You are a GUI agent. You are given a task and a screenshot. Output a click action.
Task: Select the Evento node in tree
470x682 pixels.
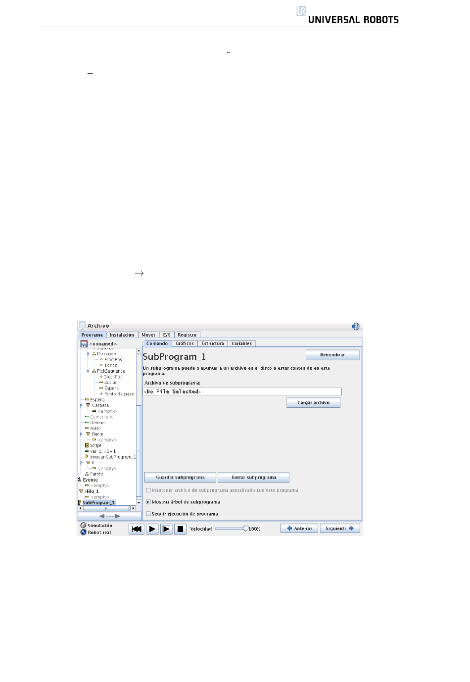pos(90,480)
